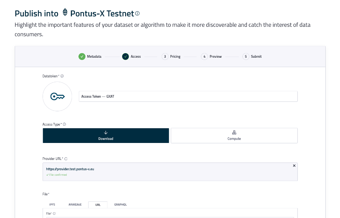Click the dark Access checkmark circle

tap(125, 57)
